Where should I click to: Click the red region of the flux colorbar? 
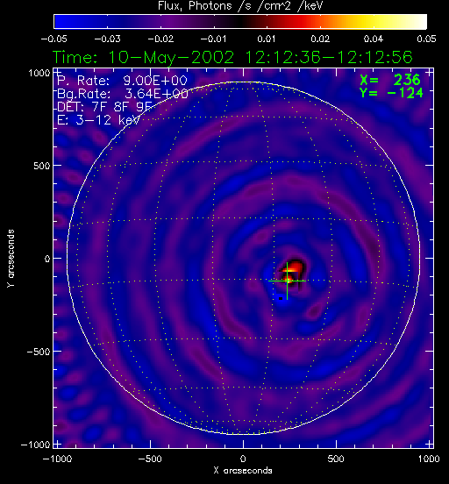(x=294, y=22)
